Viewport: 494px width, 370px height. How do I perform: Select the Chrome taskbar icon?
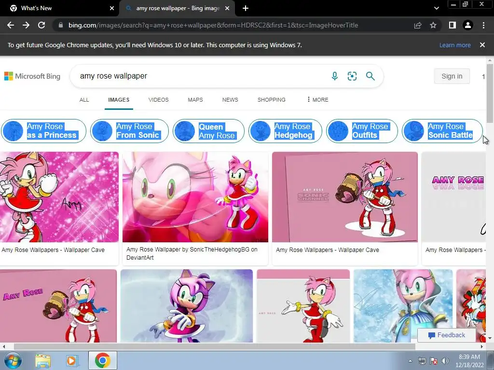(102, 360)
